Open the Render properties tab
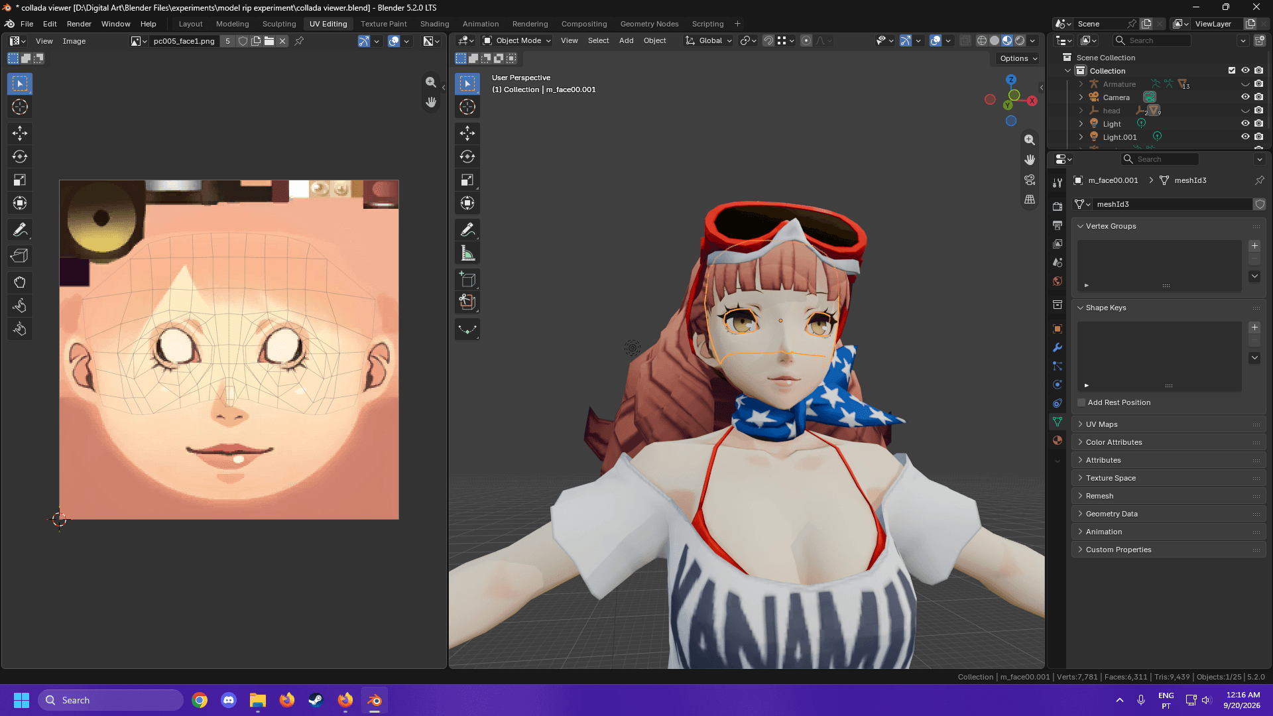Screen dimensions: 1273x716 click(x=1058, y=207)
